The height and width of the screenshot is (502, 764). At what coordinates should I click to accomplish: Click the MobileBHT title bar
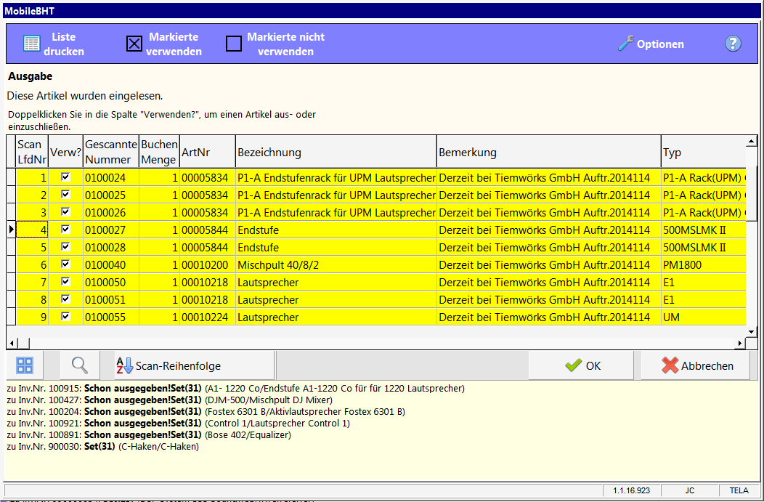(382, 11)
